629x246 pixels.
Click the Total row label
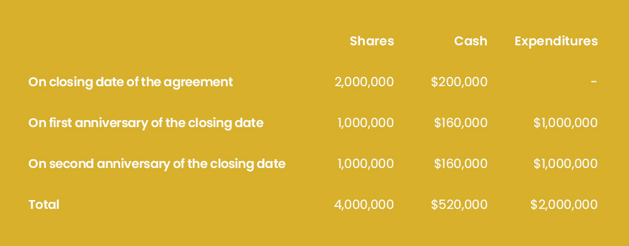tap(44, 205)
